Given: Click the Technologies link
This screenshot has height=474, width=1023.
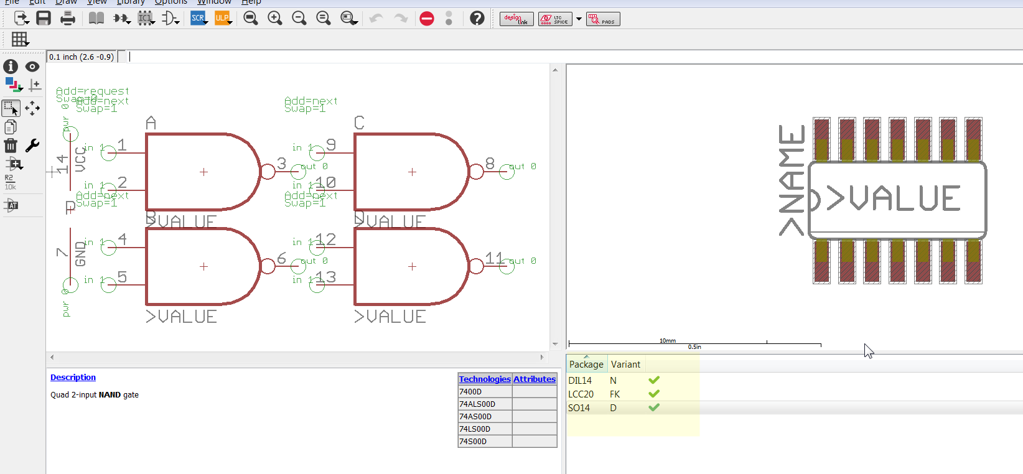Looking at the screenshot, I should (x=484, y=379).
